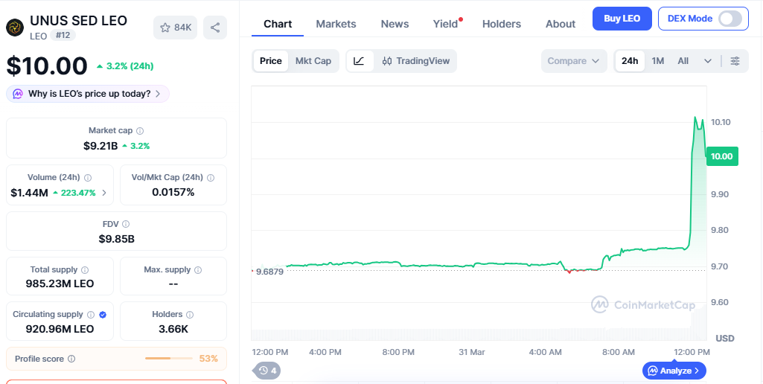Expand more time range options chevron
Screen dimensions: 763x384
tap(708, 61)
